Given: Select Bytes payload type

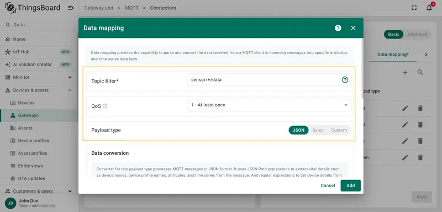Looking at the screenshot, I should (x=318, y=131).
